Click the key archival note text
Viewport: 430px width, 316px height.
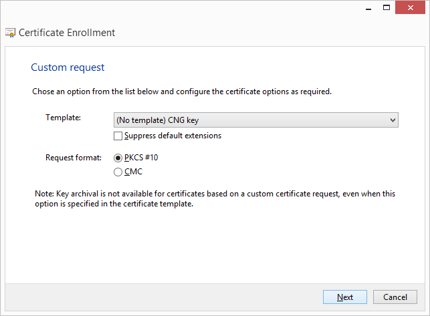click(214, 198)
